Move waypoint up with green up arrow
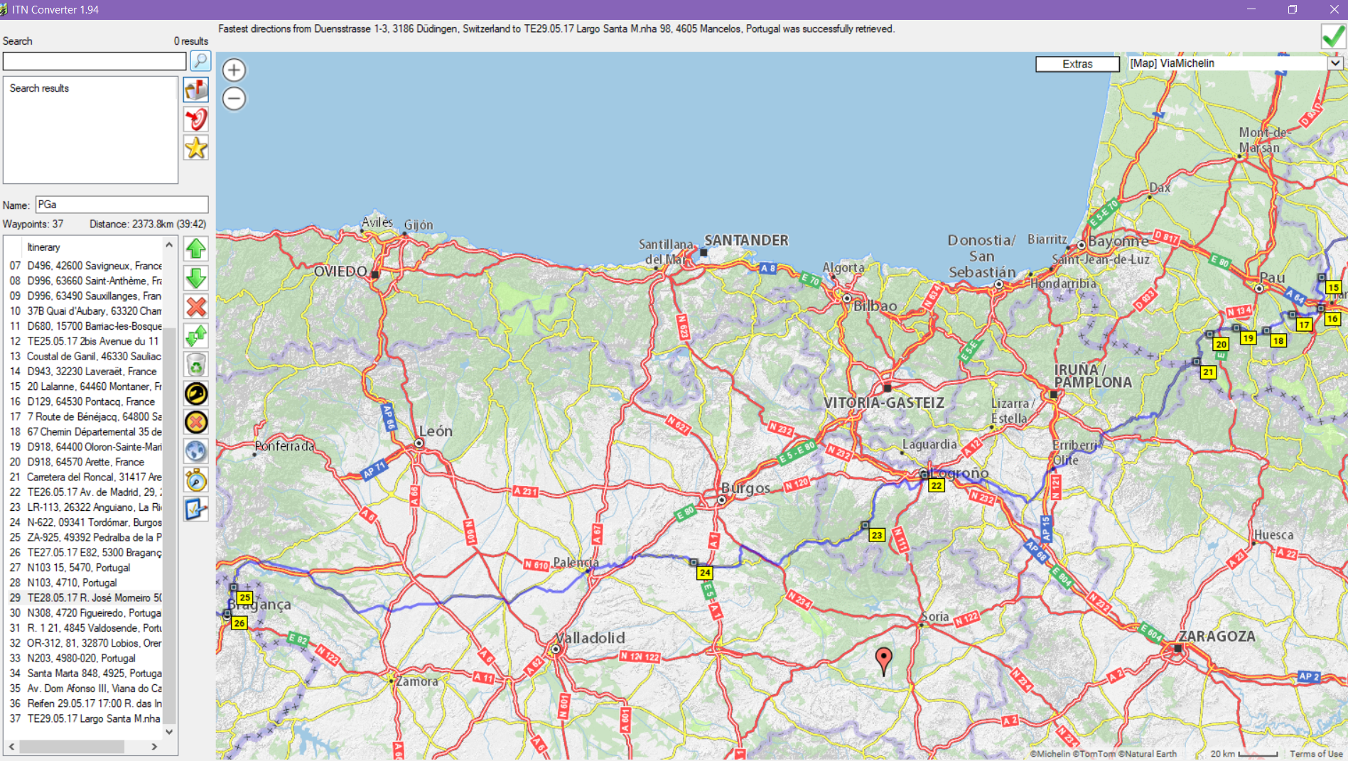Screen dimensions: 1348x761 point(196,249)
